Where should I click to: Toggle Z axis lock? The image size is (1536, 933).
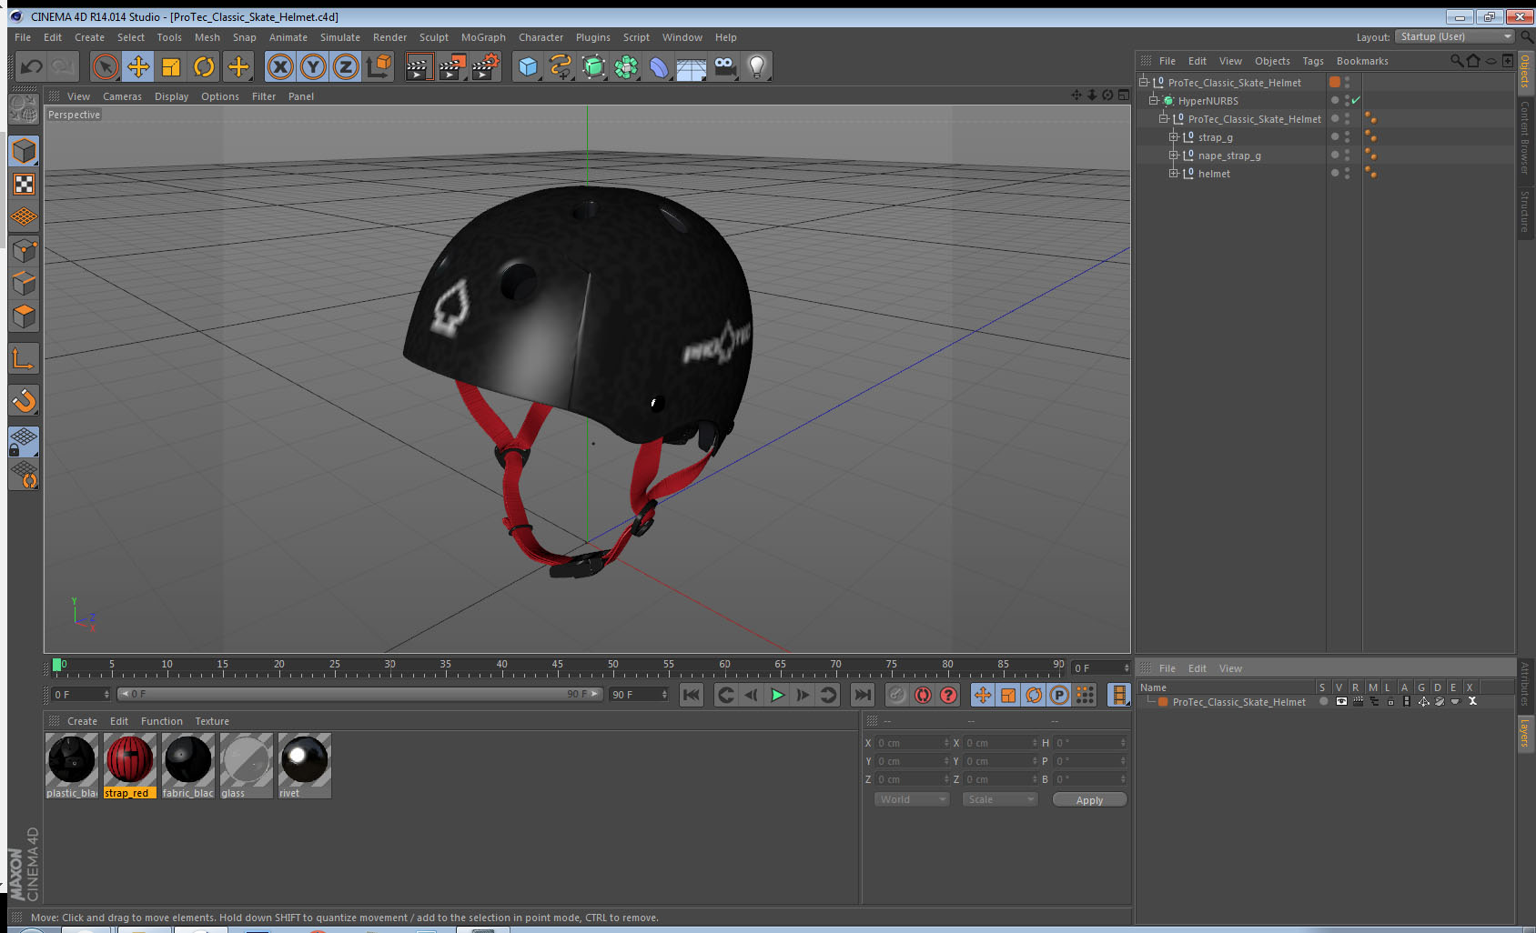(346, 66)
